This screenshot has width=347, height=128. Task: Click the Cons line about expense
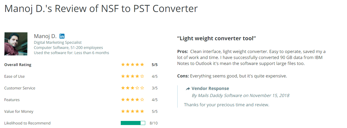tap(232, 76)
